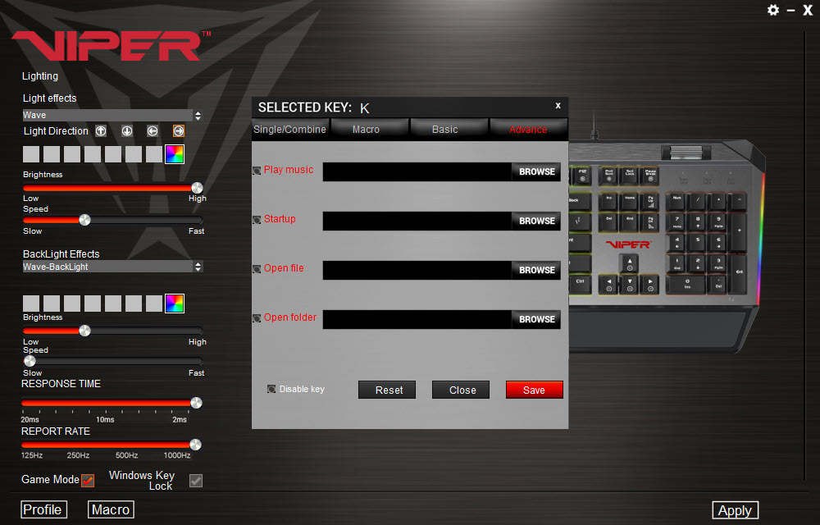820x525 pixels.
Task: Adjust the Light effects Speed slider handle
Action: pos(84,220)
